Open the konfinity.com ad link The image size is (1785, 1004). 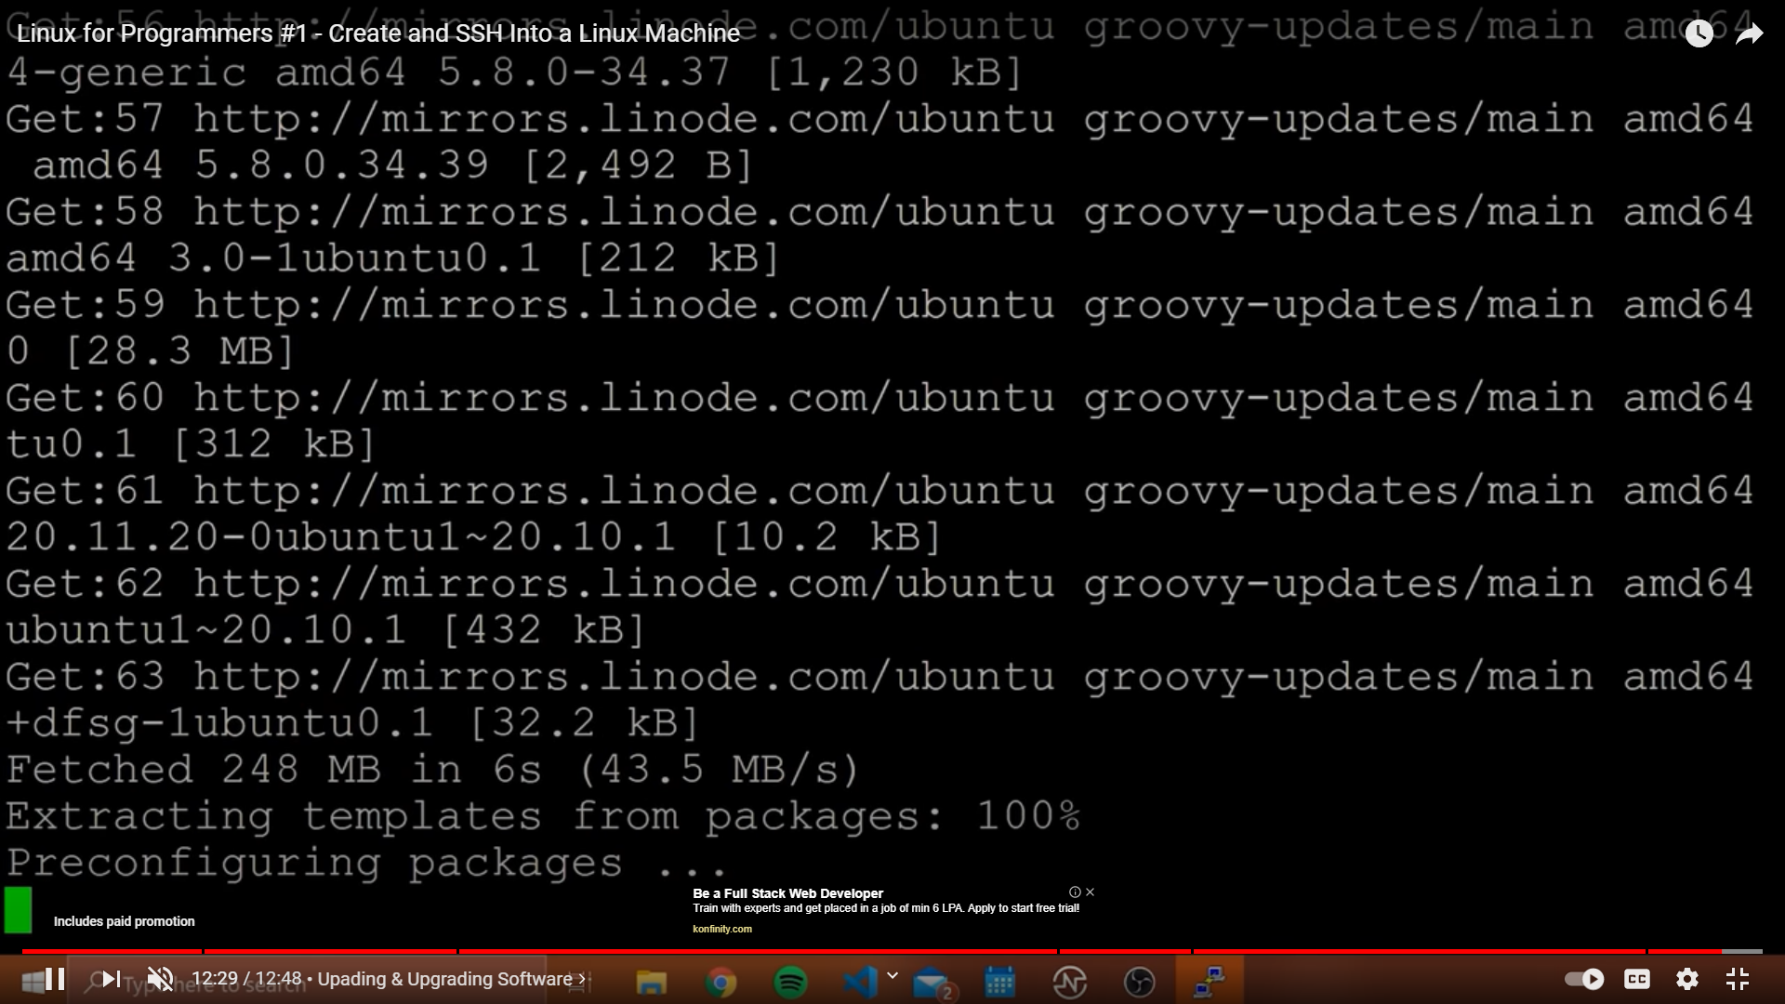click(721, 929)
